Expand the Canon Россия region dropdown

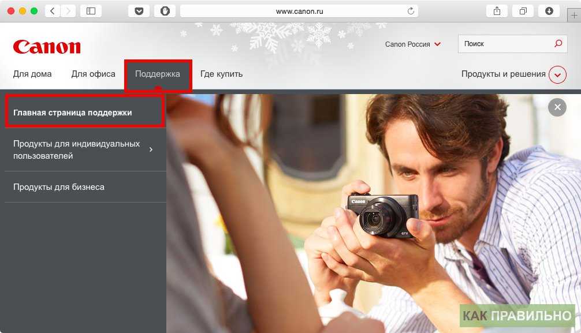pyautogui.click(x=437, y=44)
